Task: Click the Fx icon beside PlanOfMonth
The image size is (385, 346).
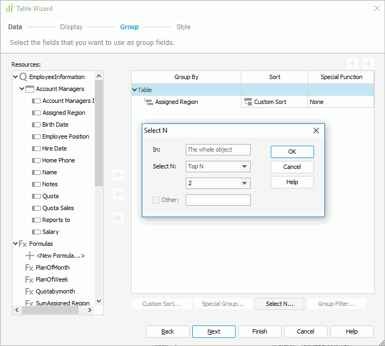Action: point(29,267)
